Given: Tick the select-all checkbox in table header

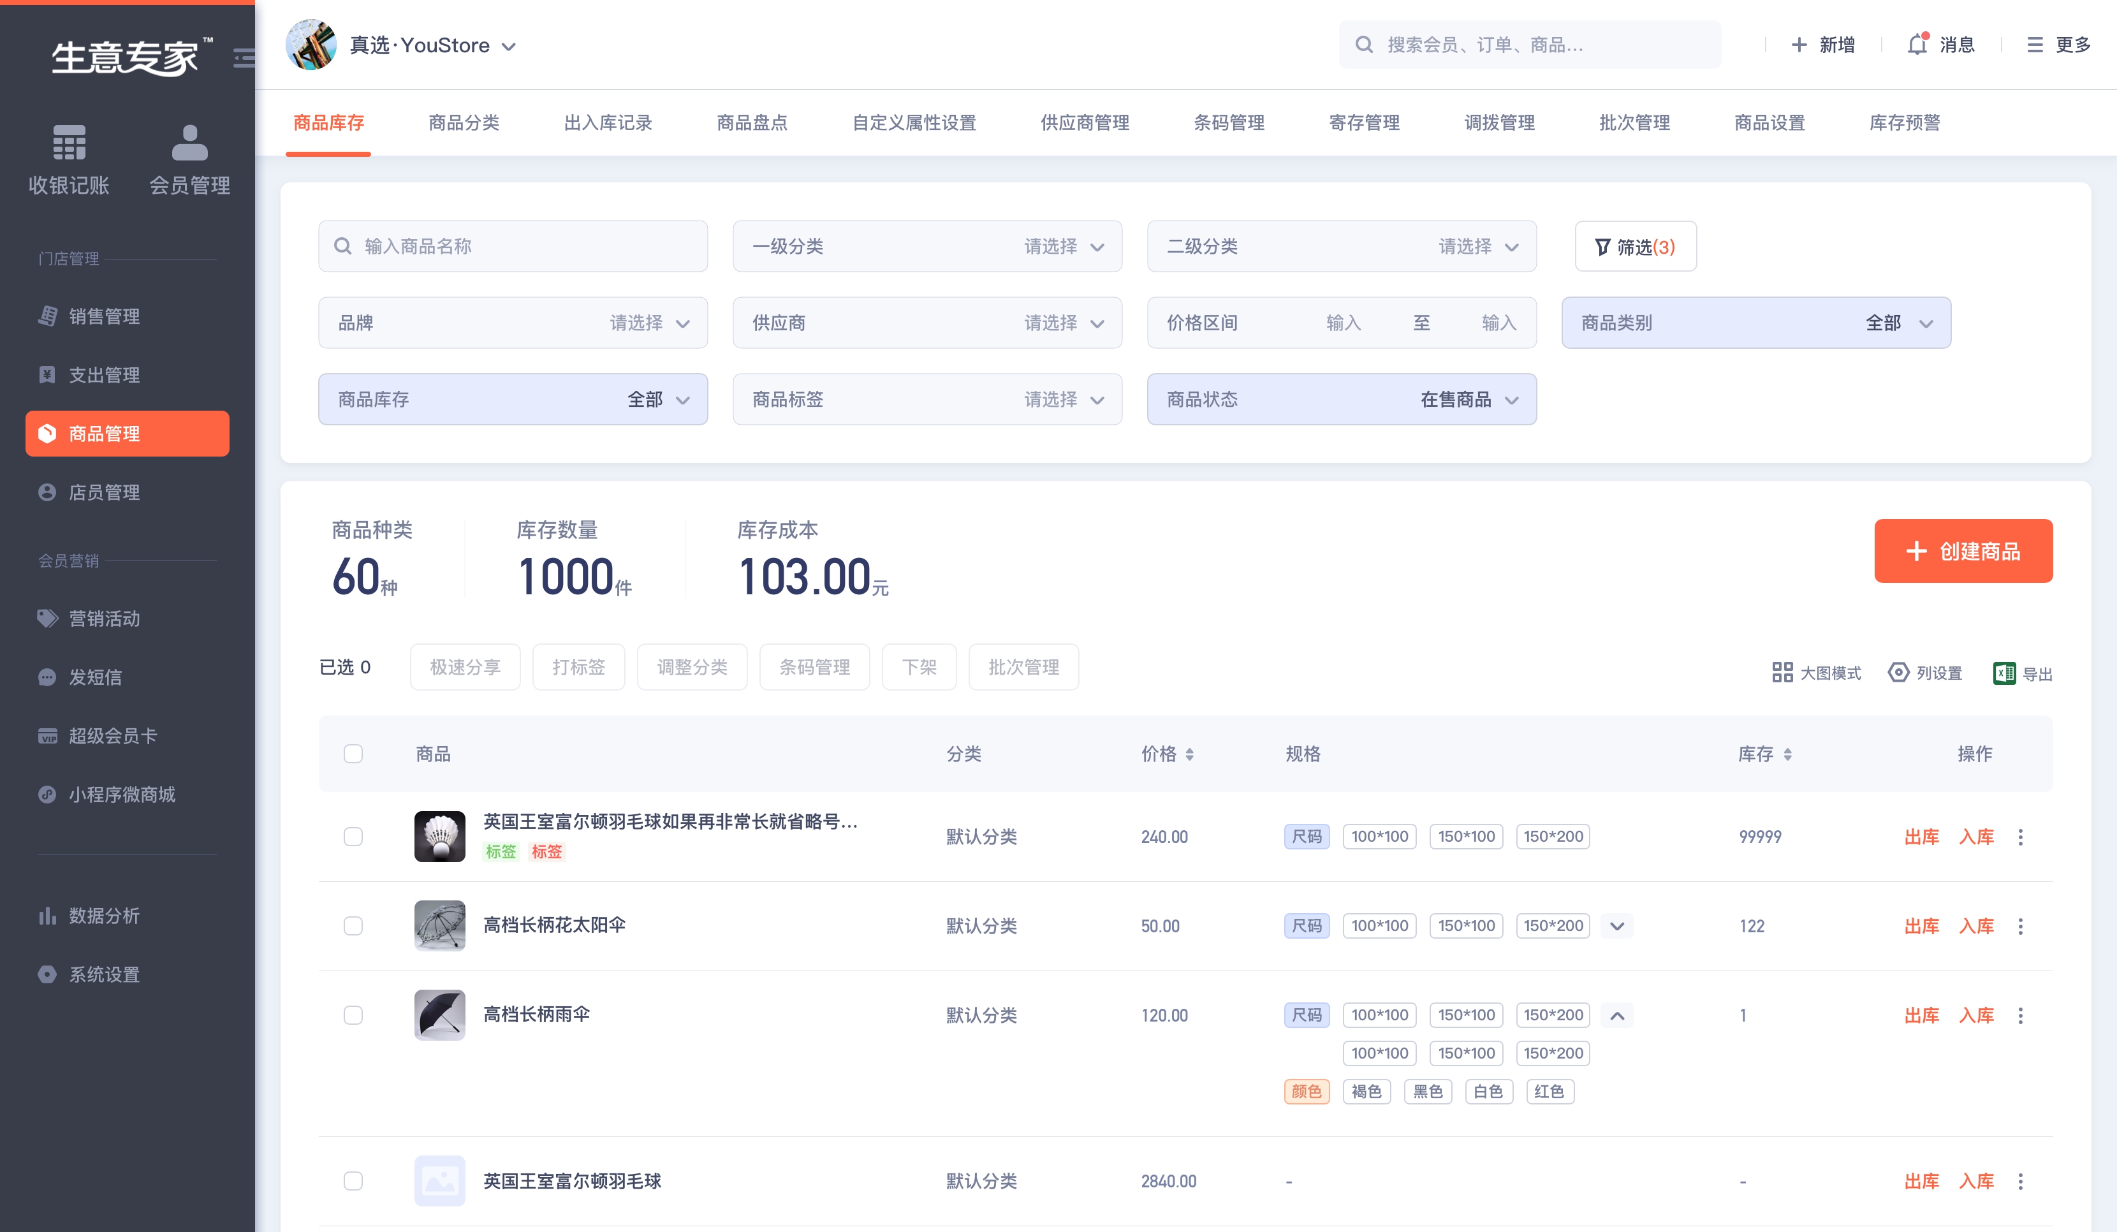Looking at the screenshot, I should click(353, 754).
